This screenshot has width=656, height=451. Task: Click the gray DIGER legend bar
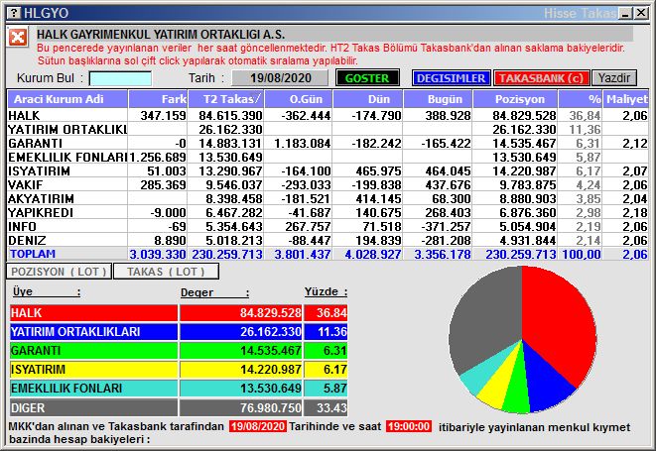point(93,407)
